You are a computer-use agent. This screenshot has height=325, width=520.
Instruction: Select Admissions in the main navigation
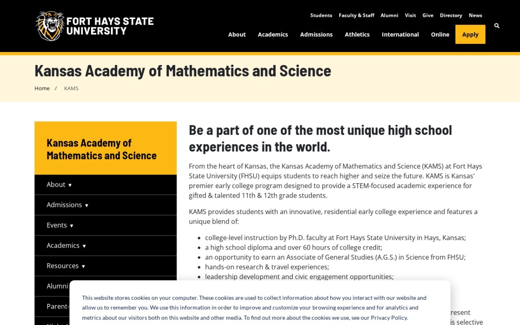click(x=316, y=34)
